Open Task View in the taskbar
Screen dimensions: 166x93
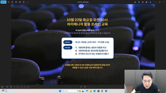83,91
